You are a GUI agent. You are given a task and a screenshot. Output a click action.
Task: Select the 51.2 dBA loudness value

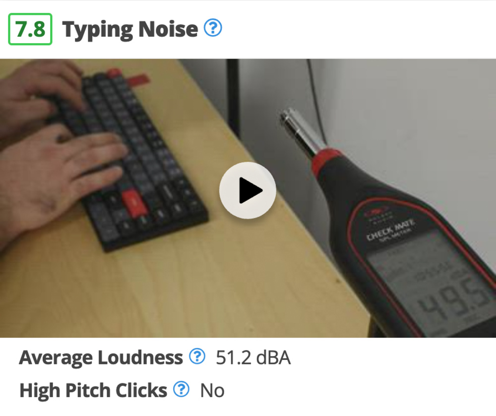253,357
